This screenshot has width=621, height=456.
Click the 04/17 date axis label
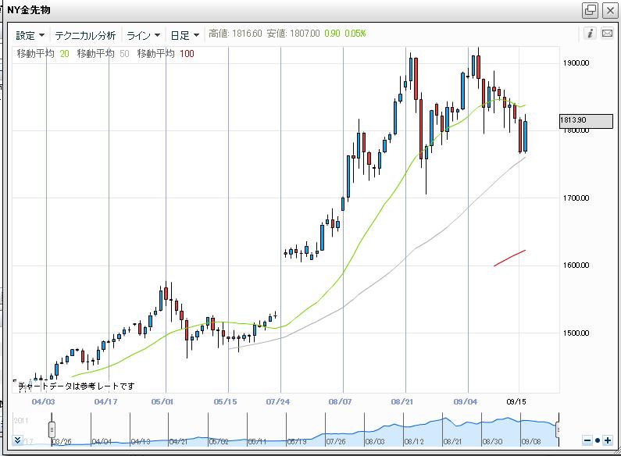pos(105,402)
